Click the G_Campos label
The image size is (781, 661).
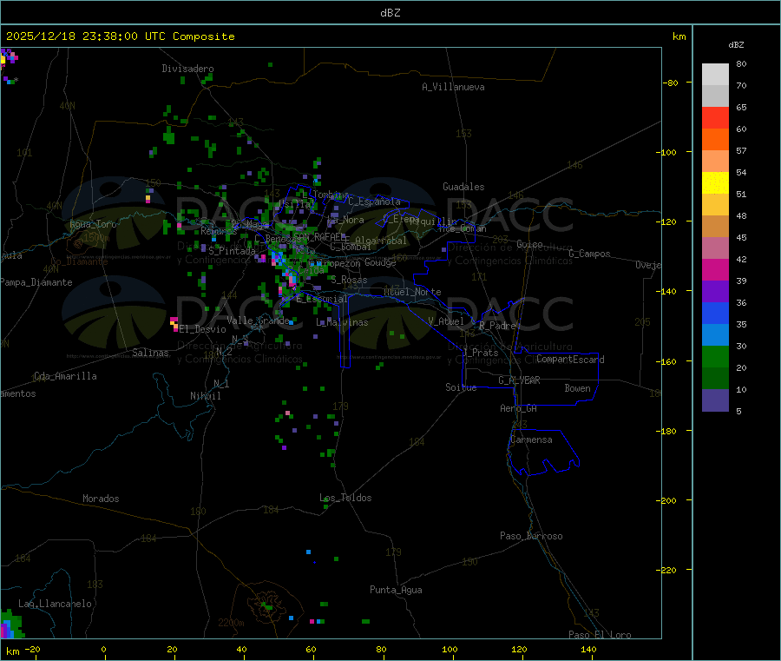click(x=590, y=254)
